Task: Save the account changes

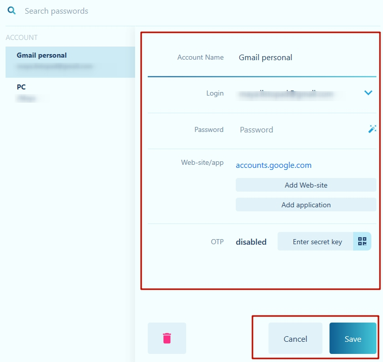Action: point(353,339)
